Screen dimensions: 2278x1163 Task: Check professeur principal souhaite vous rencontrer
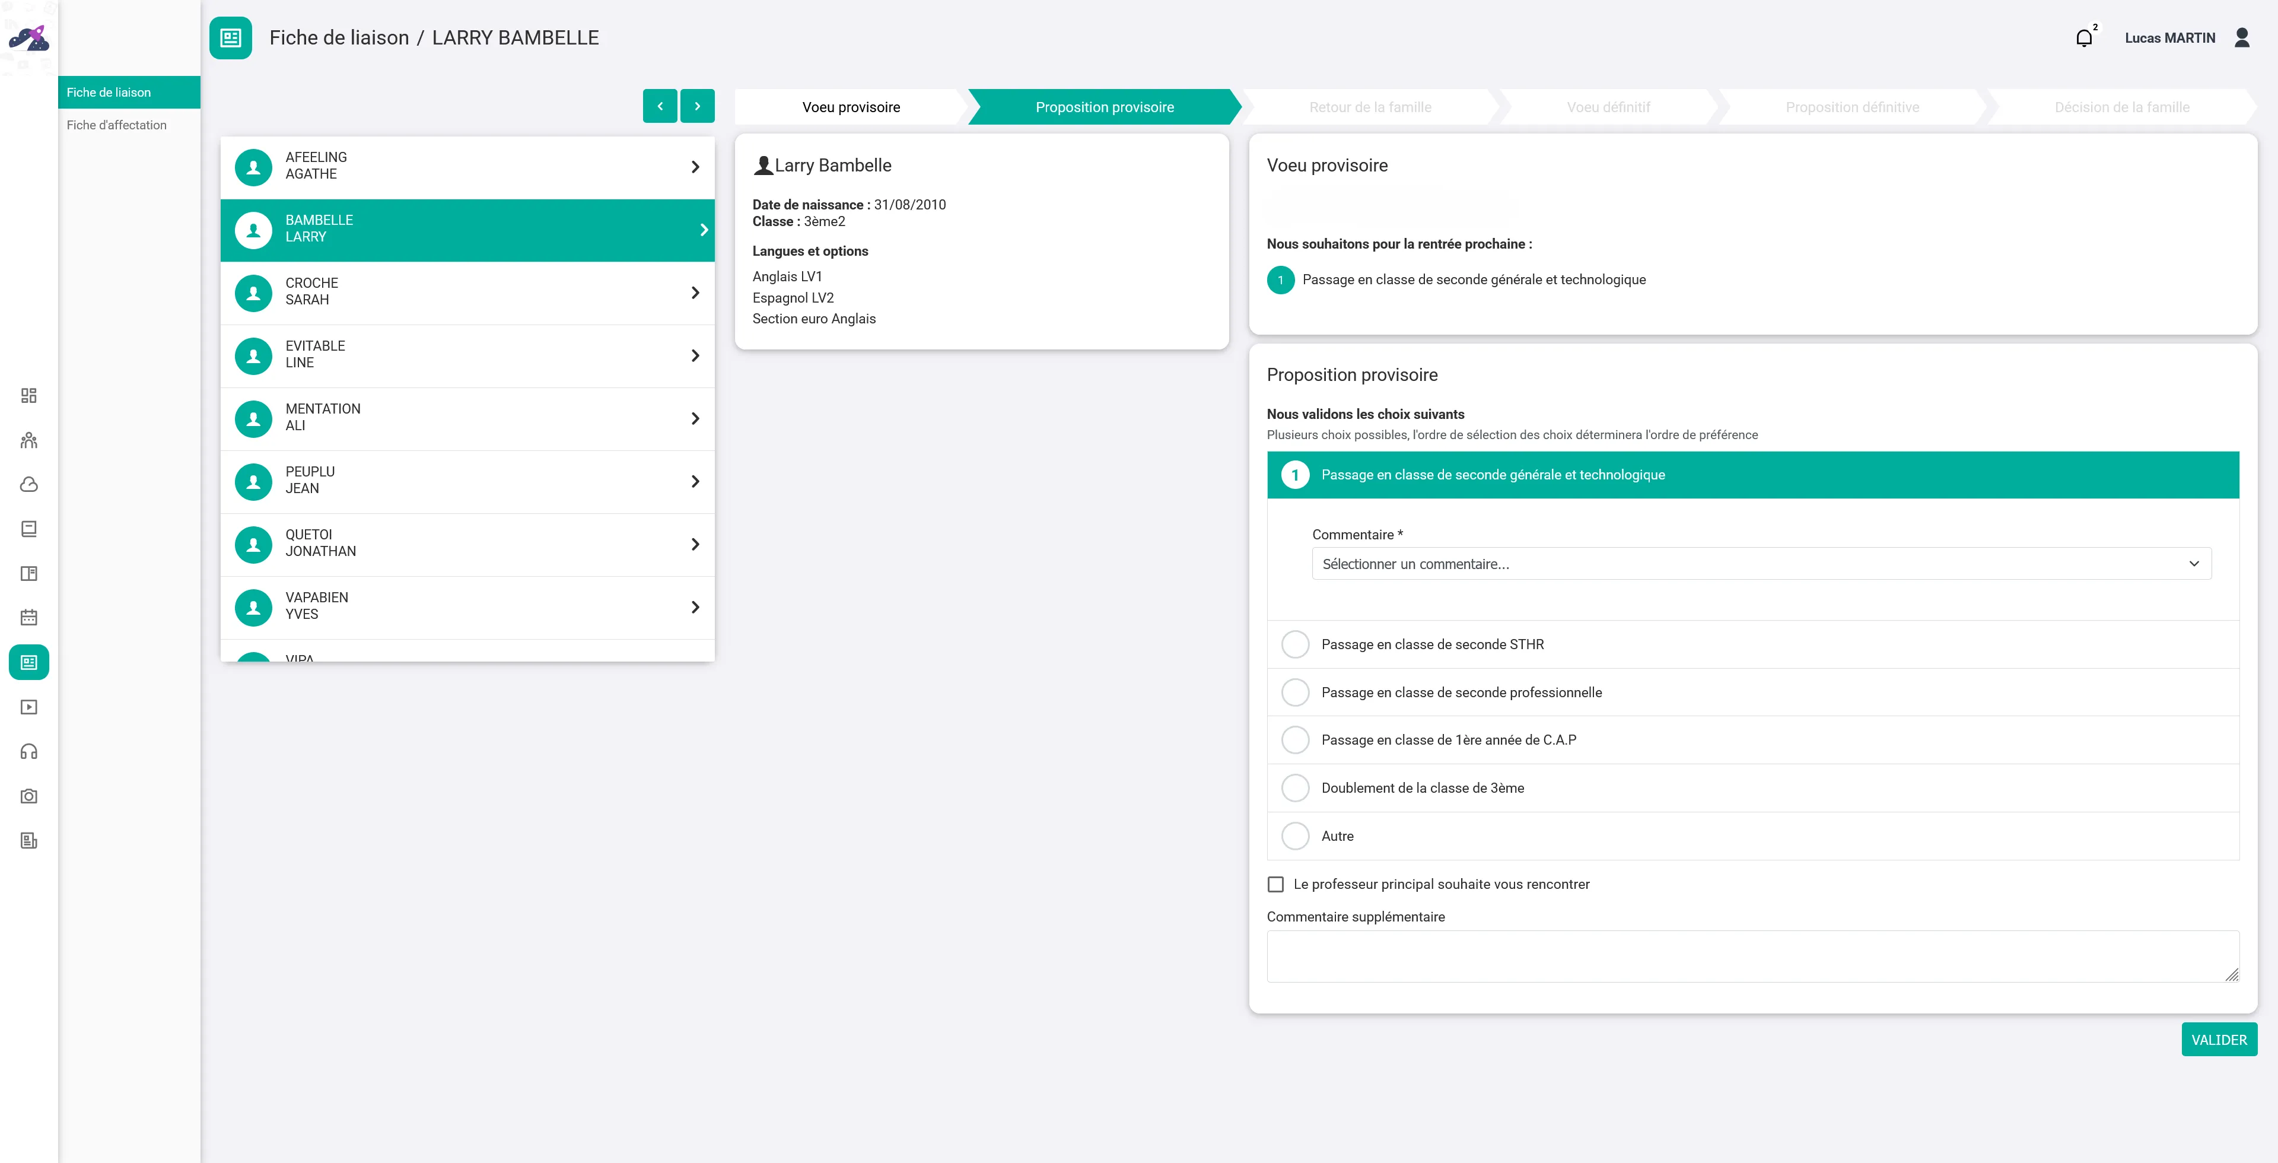[1275, 884]
